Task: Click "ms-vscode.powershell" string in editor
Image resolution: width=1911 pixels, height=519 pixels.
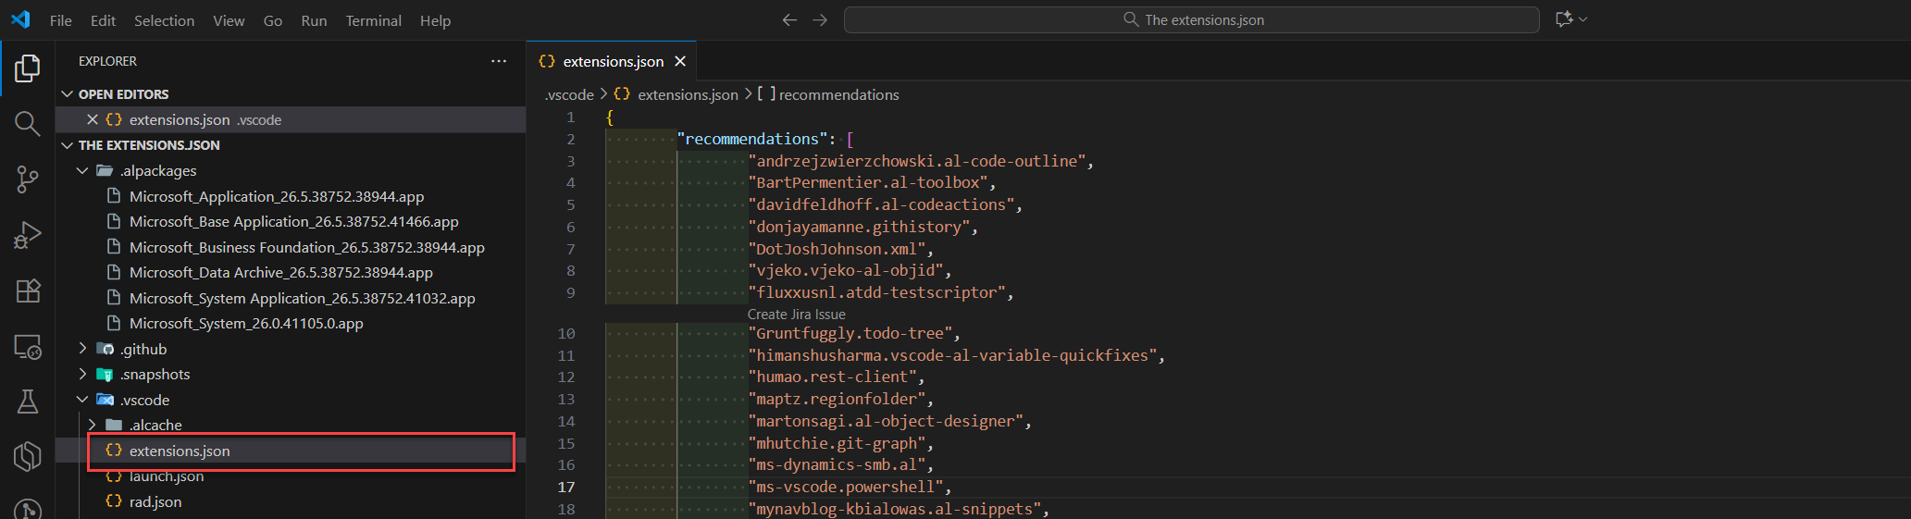Action: (845, 487)
